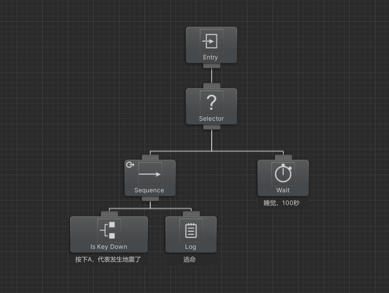Image resolution: width=389 pixels, height=293 pixels.
Task: Select the Entry node icon
Action: (x=211, y=41)
